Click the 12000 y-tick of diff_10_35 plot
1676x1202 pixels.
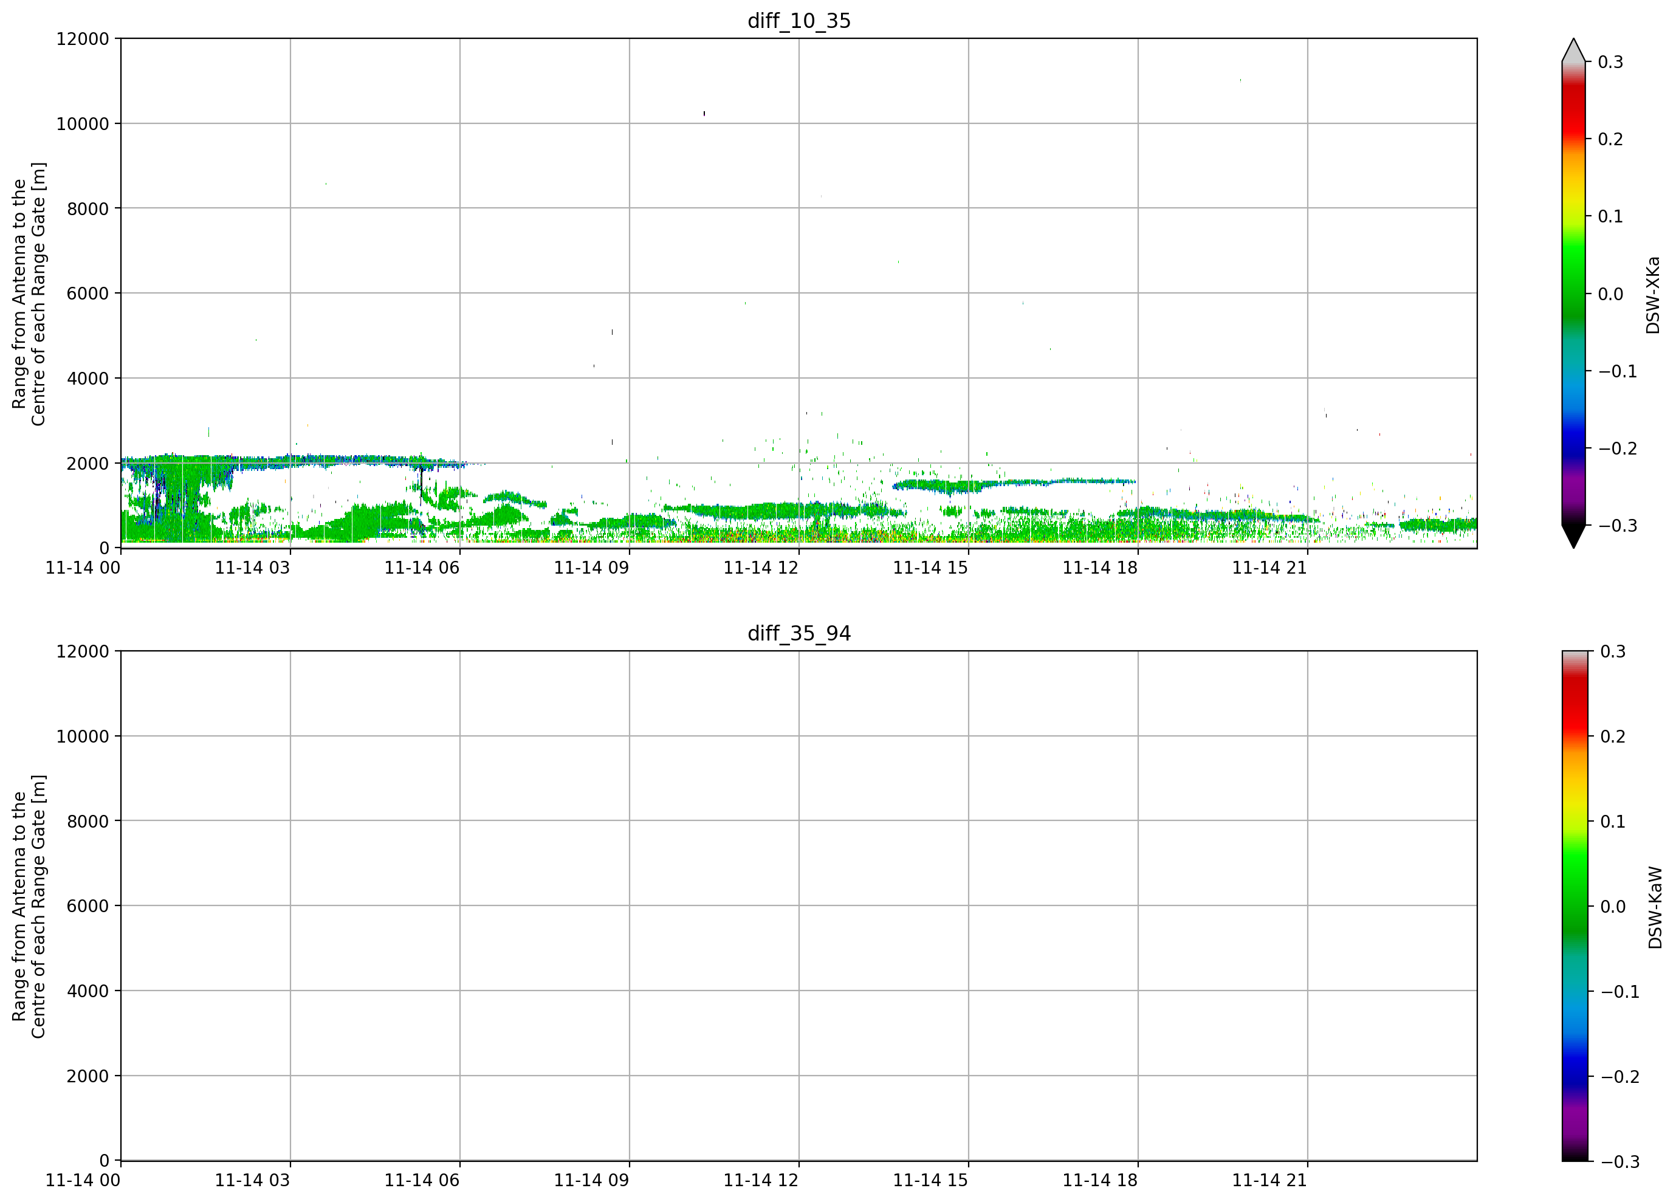[83, 38]
